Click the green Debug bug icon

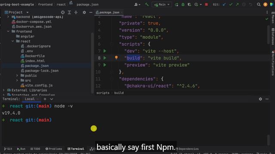click(183, 5)
